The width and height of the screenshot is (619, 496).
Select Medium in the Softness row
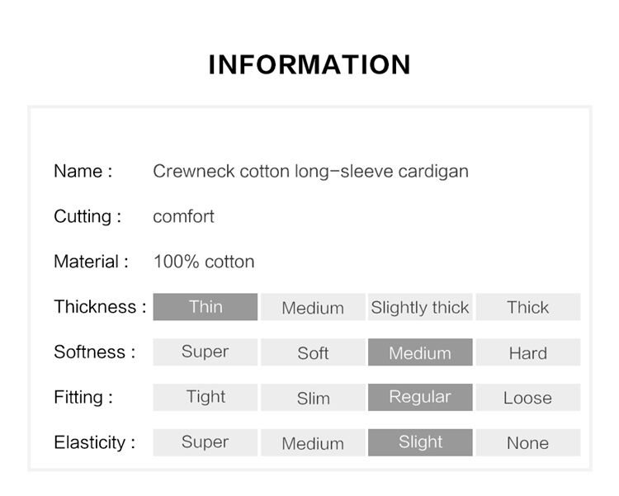pos(420,352)
